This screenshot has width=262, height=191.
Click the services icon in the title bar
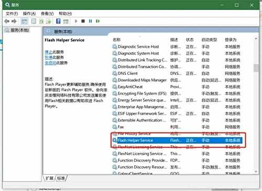(7, 5)
